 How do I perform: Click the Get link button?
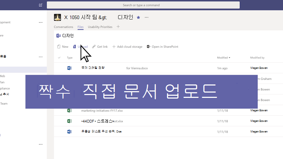coord(100,47)
